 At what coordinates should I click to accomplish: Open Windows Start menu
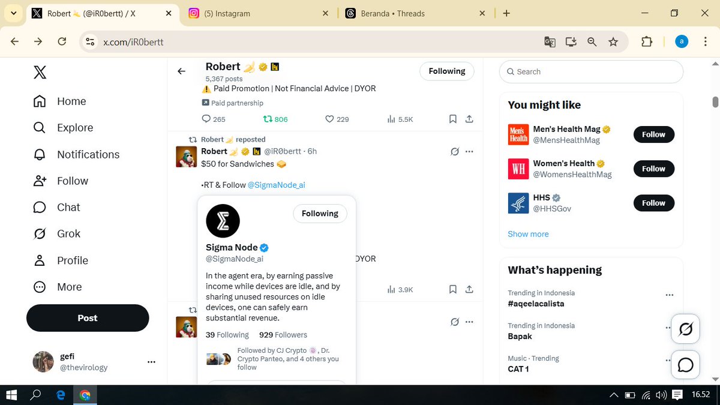11,395
